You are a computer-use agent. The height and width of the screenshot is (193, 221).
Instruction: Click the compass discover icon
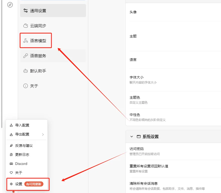(10, 5)
